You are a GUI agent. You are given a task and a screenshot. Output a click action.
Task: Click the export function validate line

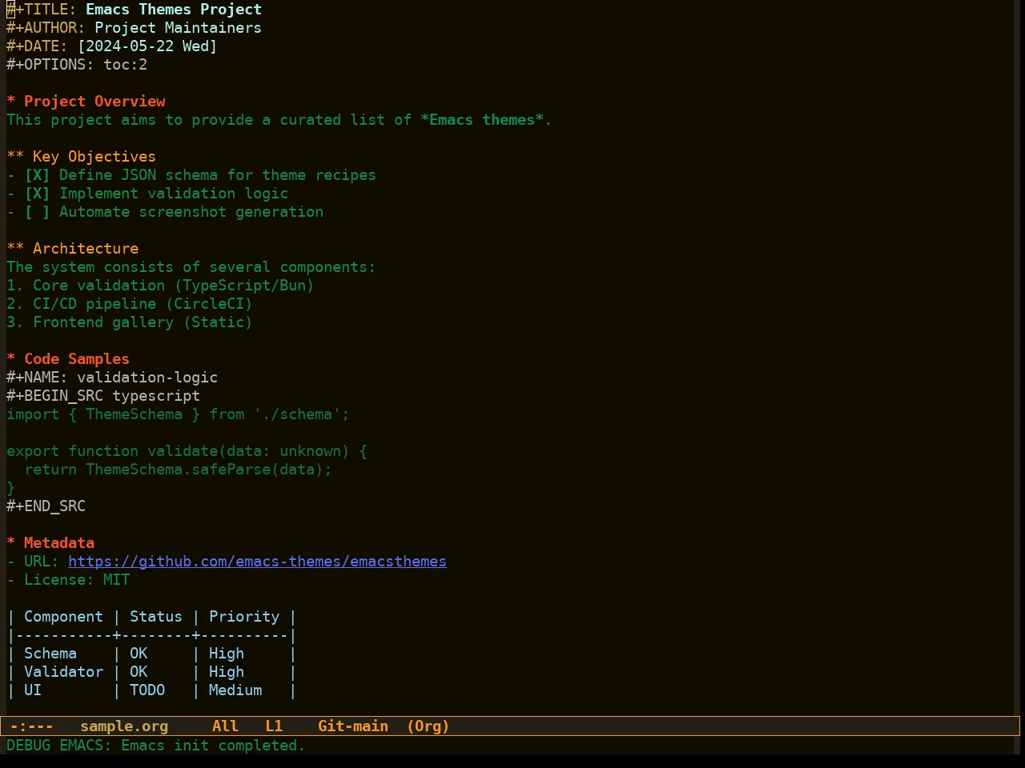[x=187, y=451]
